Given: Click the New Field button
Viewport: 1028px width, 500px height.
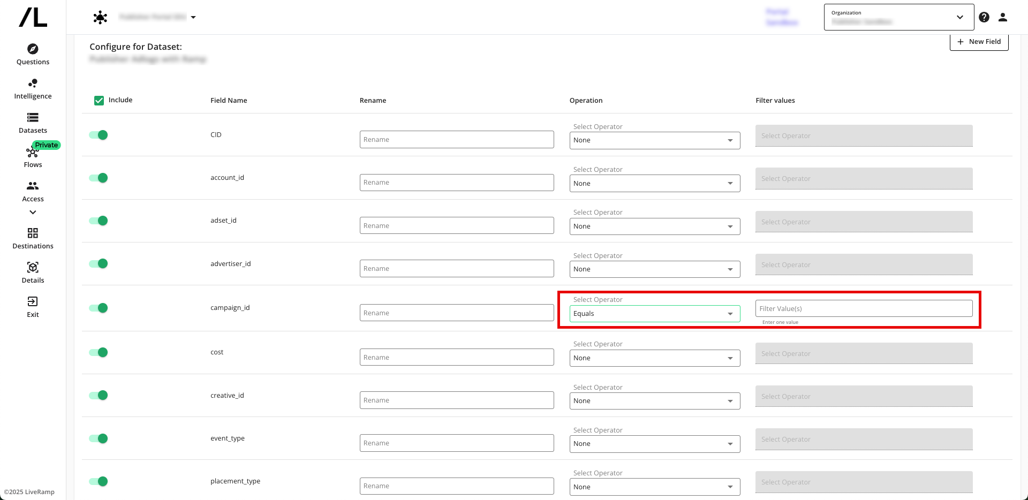Looking at the screenshot, I should [x=979, y=42].
